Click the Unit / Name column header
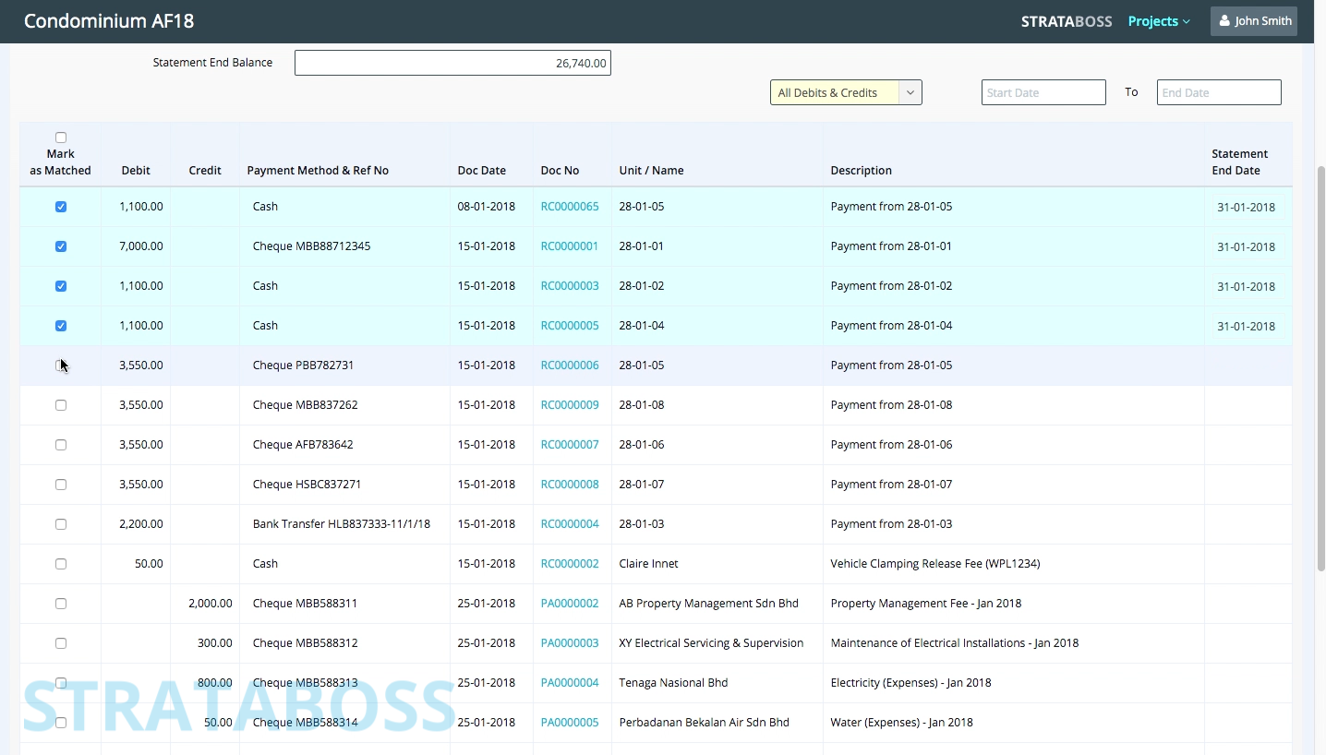This screenshot has width=1326, height=755. [x=651, y=171]
